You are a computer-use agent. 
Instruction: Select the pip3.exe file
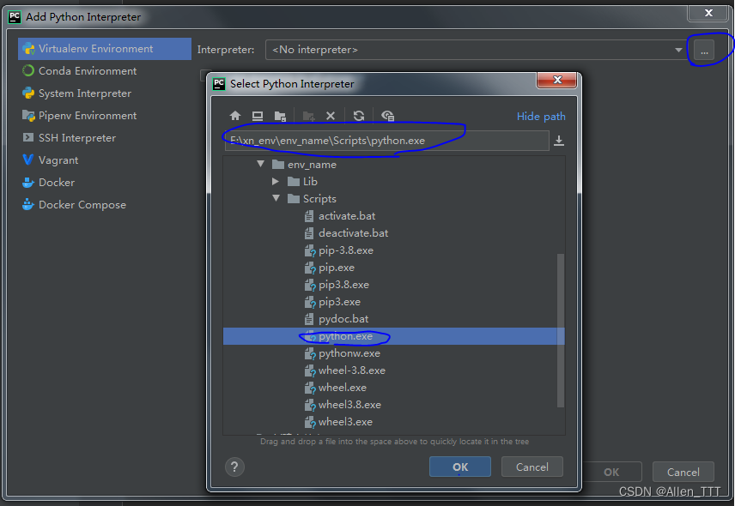(339, 302)
